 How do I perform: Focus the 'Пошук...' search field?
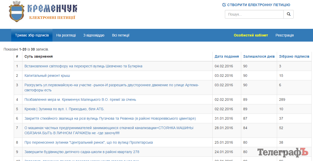(254, 14)
